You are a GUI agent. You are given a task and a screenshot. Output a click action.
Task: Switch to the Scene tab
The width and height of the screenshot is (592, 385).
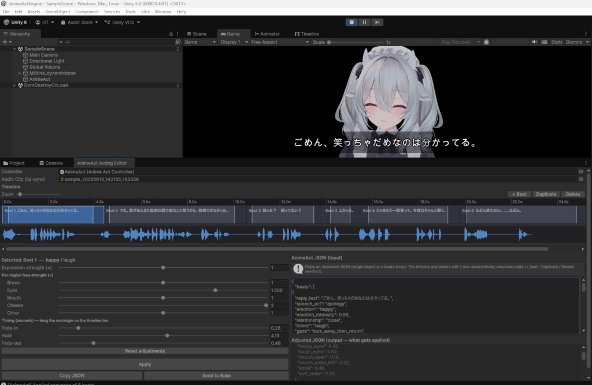[197, 33]
